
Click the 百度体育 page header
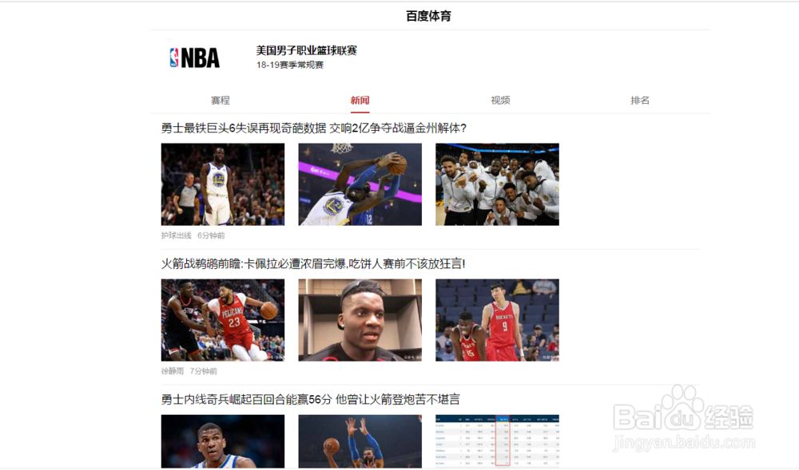pyautogui.click(x=428, y=16)
